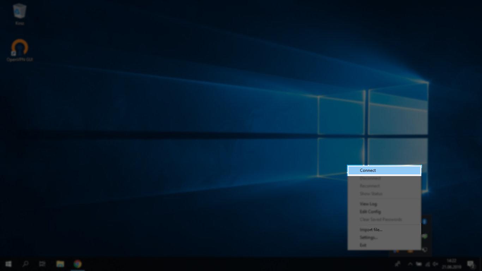482x271 pixels.
Task: Open the Start menu
Action: (x=8, y=264)
